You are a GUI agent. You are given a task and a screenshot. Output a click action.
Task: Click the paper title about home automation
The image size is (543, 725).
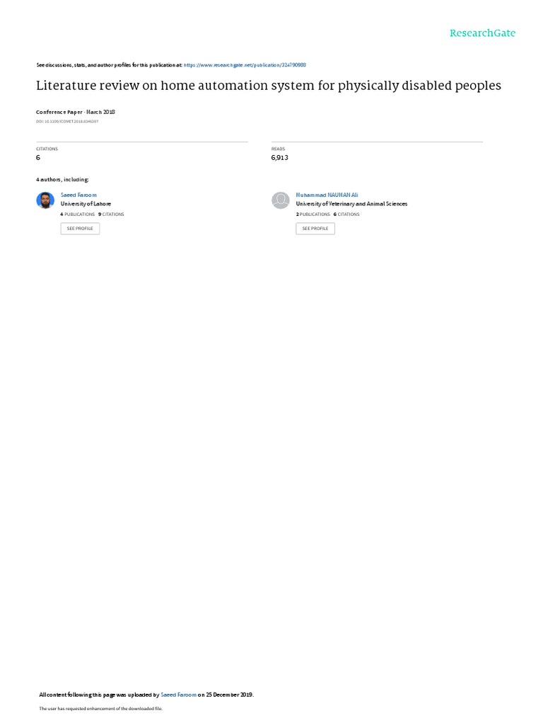point(269,86)
